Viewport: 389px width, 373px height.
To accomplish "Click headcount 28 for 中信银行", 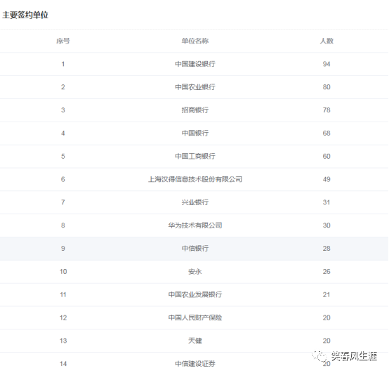I will pyautogui.click(x=327, y=249).
